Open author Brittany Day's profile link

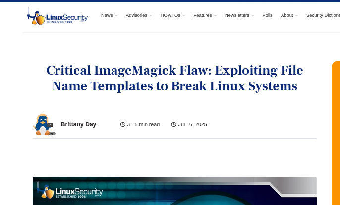(78, 124)
